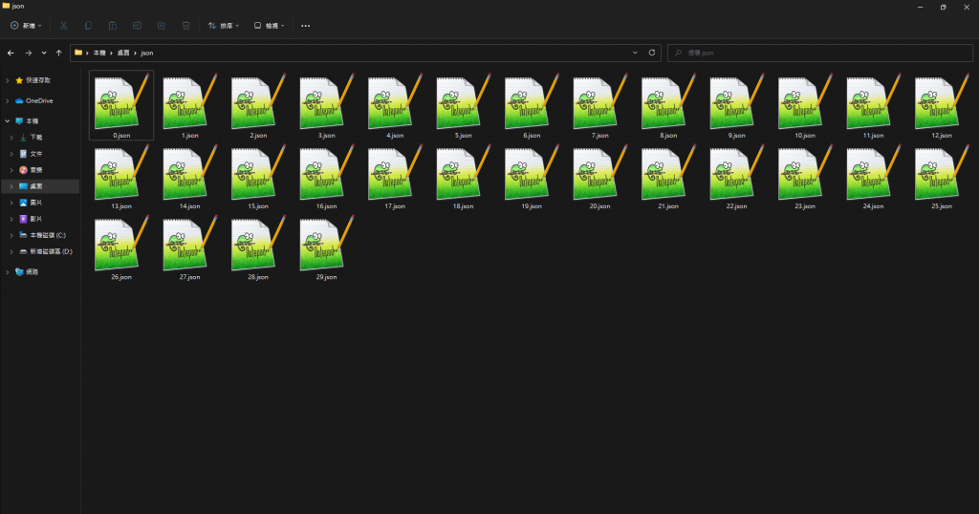Go back with the left arrow
Image resolution: width=979 pixels, height=514 pixels.
click(x=11, y=53)
